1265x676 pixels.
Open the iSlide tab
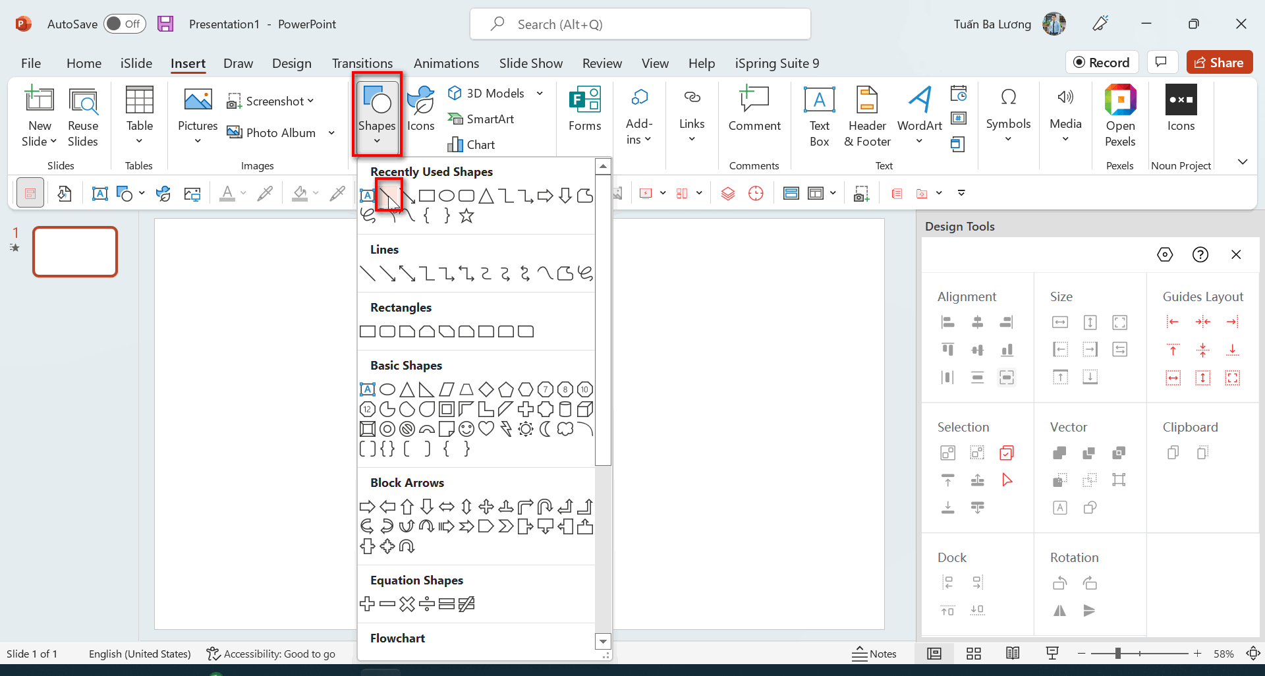(x=136, y=63)
